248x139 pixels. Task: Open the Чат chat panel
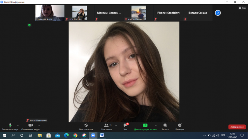pyautogui.click(x=126, y=127)
